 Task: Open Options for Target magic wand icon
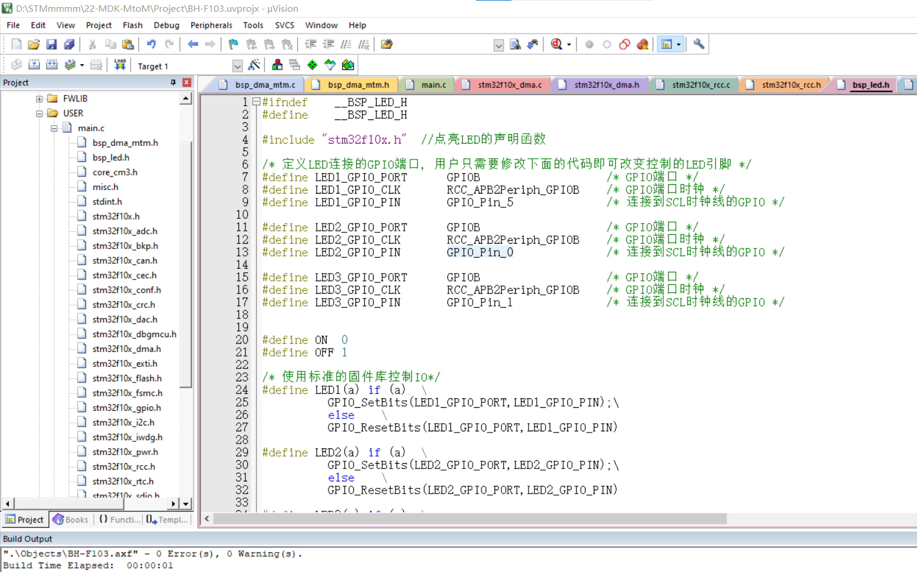click(x=254, y=65)
